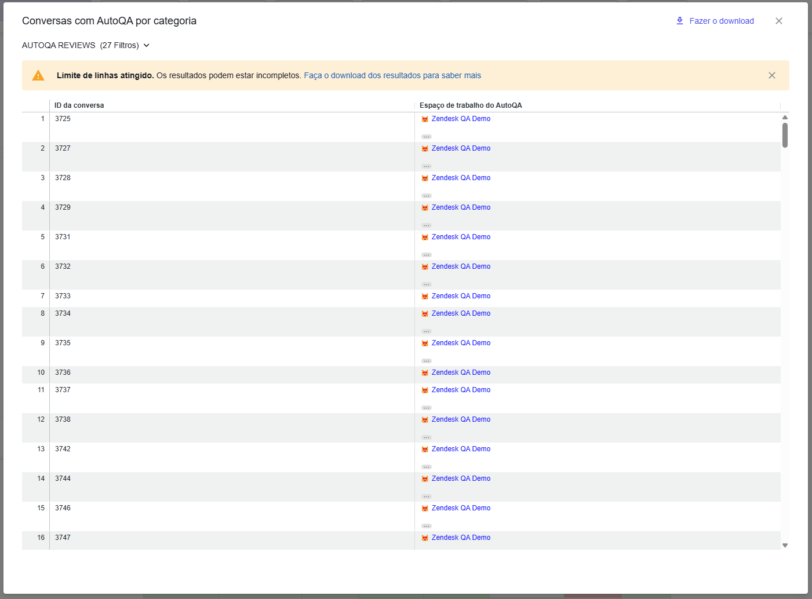This screenshot has height=599, width=812.
Task: Expand the ellipsis chip in row 3727
Action: click(x=427, y=166)
